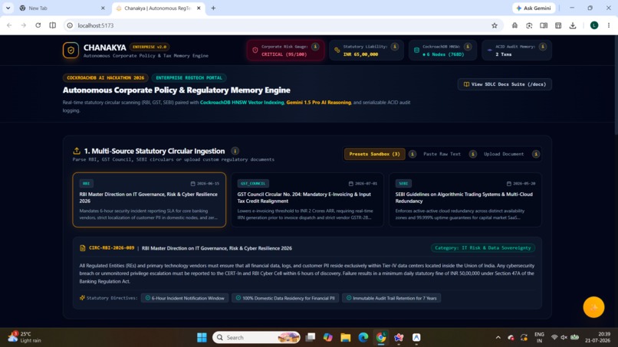Open the clock showing 20:39

click(x=597, y=337)
